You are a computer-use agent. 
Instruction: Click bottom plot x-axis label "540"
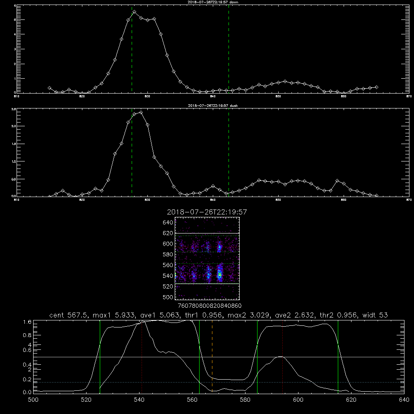pos(139,400)
